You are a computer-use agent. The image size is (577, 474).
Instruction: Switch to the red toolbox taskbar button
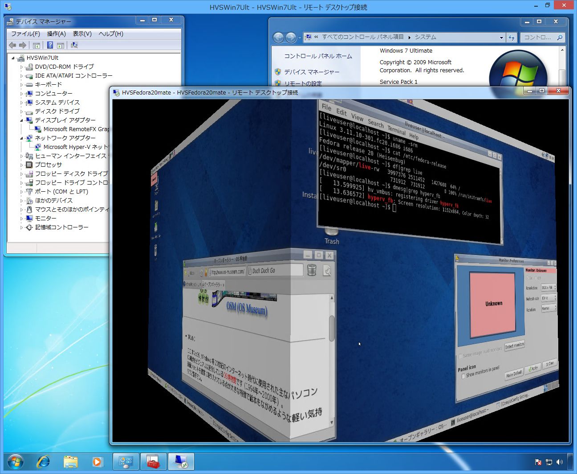154,462
